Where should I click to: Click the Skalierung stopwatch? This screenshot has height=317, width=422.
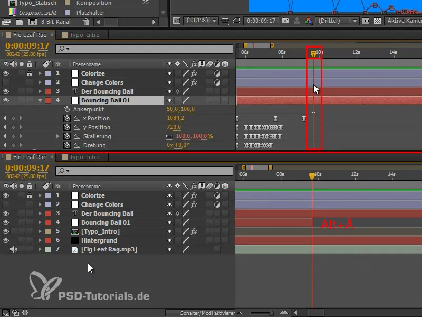click(x=67, y=136)
